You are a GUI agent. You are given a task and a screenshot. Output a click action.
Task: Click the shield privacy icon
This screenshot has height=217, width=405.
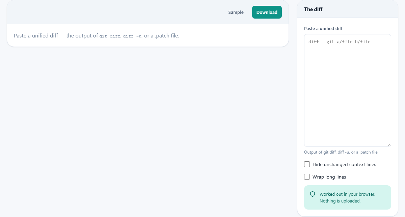pos(313,194)
